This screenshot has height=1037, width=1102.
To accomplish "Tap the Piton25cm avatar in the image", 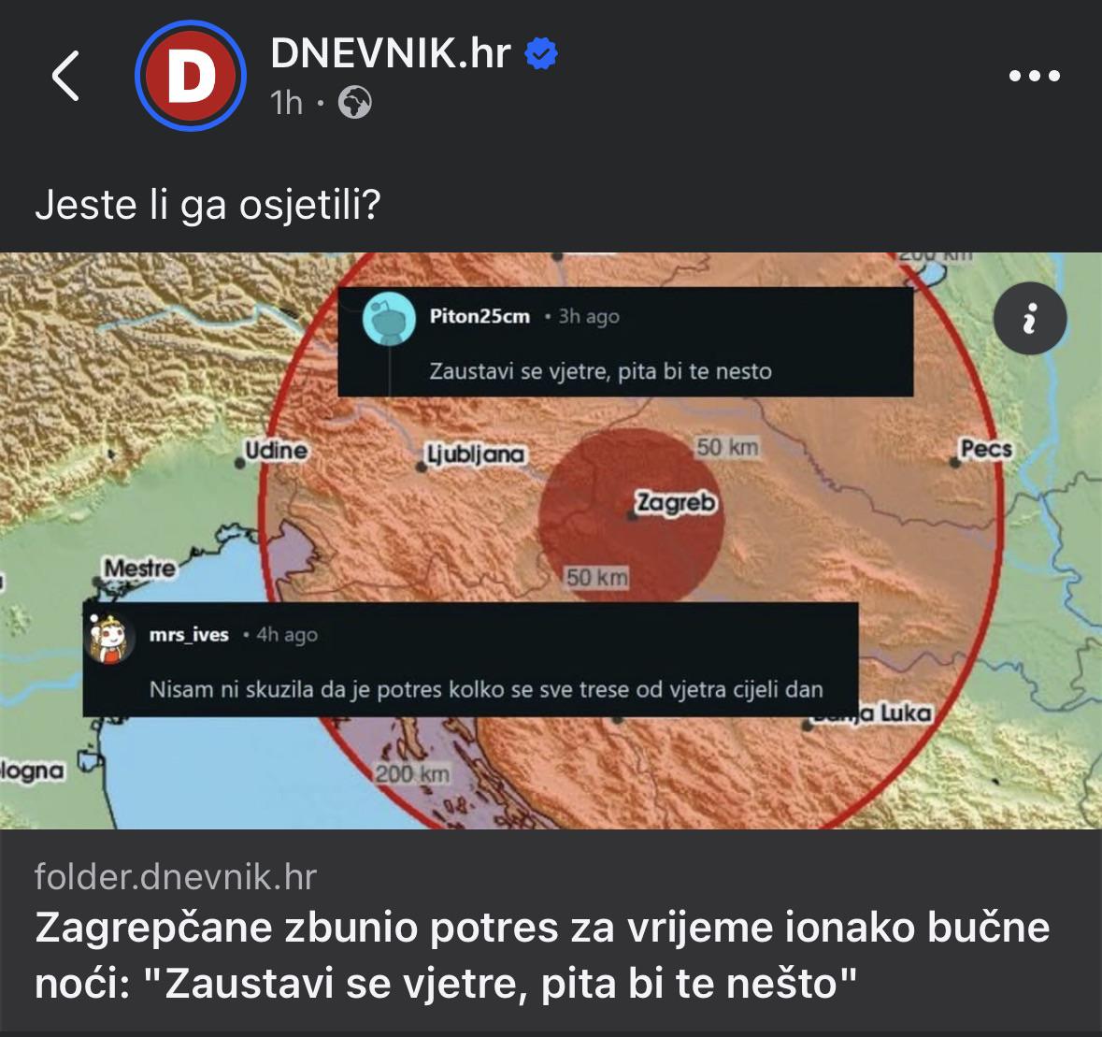I will tap(389, 319).
